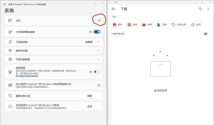Open the preview program external link icon

99,85
